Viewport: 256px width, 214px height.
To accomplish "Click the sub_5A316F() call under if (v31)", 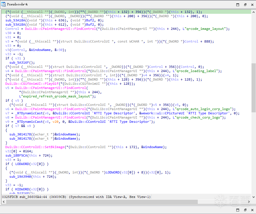I will 22,63.
